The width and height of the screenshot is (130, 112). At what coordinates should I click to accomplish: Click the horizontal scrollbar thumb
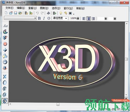pyautogui.click(x=58, y=104)
